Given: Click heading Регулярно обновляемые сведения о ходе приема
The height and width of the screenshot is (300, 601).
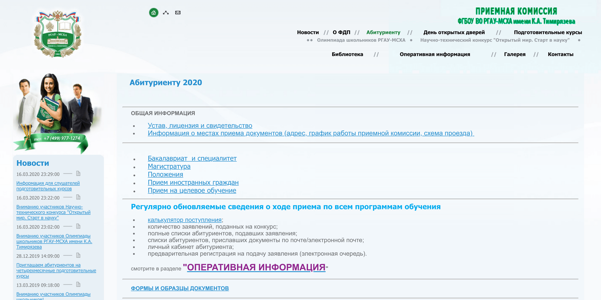Looking at the screenshot, I should tap(286, 207).
